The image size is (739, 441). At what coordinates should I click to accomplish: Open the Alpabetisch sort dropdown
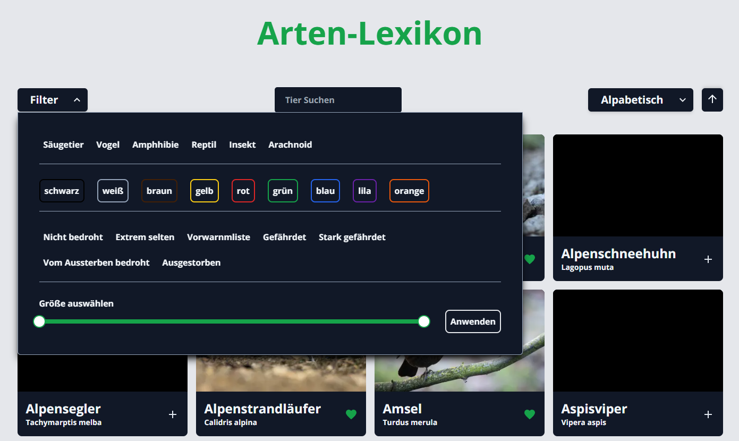[640, 100]
